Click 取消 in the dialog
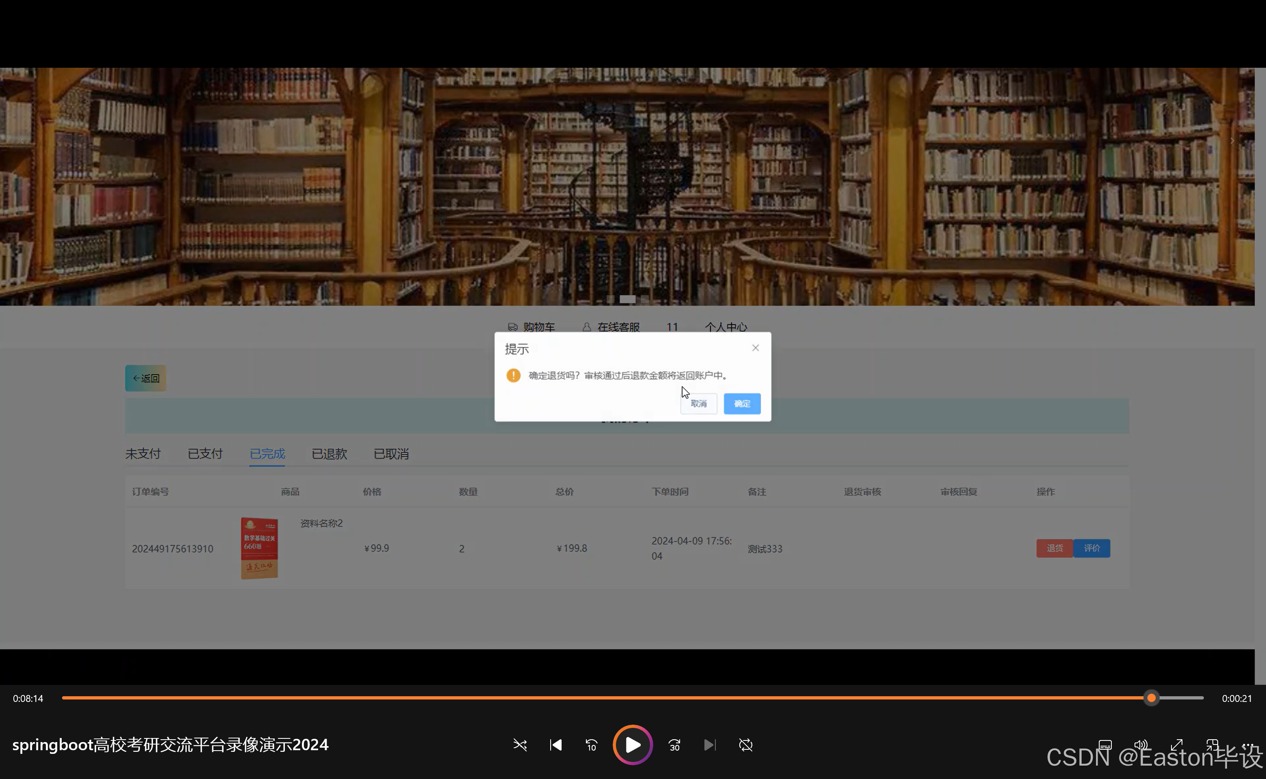Viewport: 1266px width, 779px height. coord(699,403)
